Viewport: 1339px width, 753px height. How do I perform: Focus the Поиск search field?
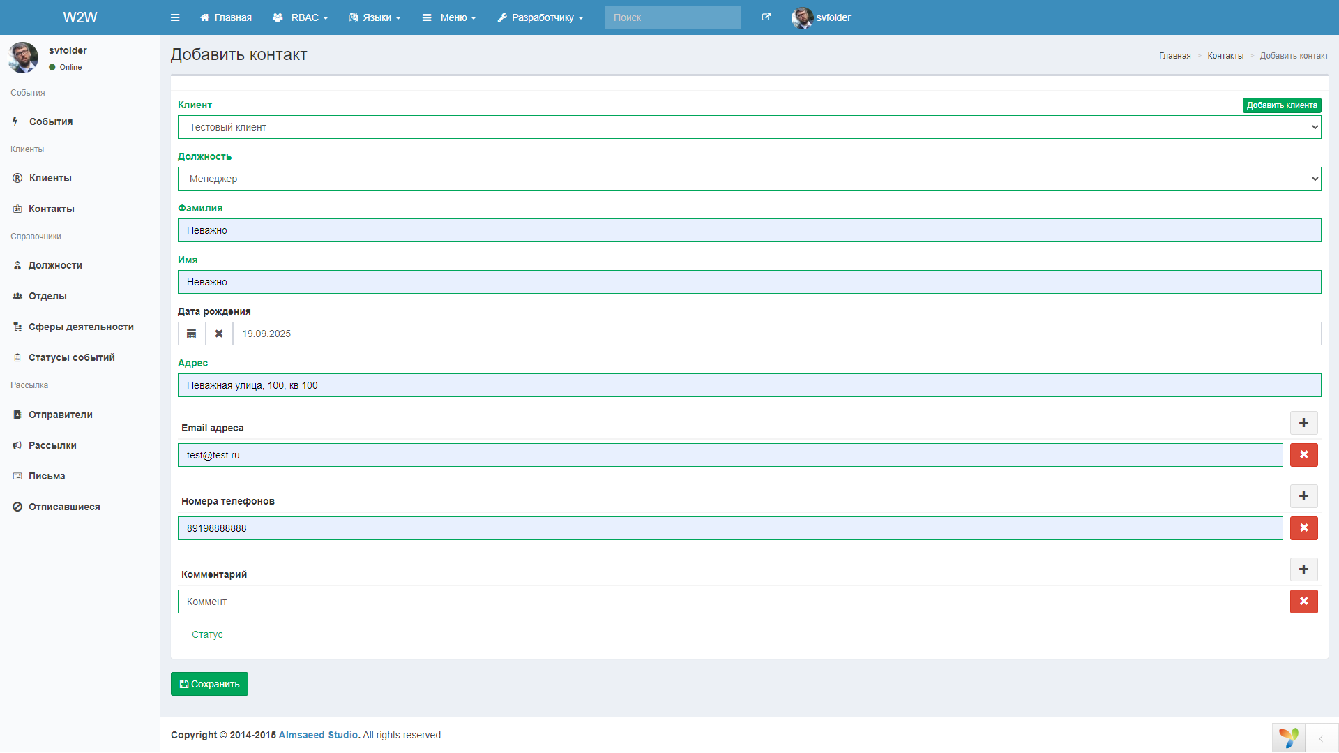672,17
